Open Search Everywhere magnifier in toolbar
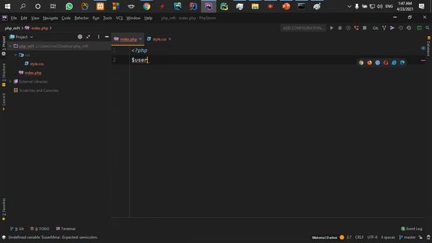The image size is (432, 243). [427, 28]
